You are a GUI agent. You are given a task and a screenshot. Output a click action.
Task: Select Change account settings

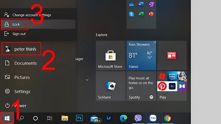tap(38, 15)
